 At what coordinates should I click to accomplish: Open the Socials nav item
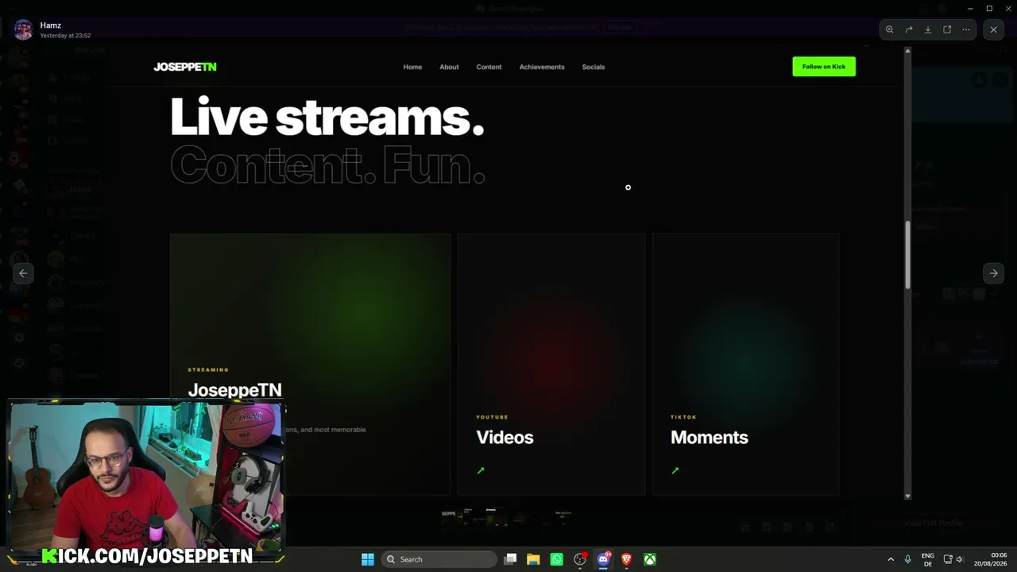[x=594, y=67]
